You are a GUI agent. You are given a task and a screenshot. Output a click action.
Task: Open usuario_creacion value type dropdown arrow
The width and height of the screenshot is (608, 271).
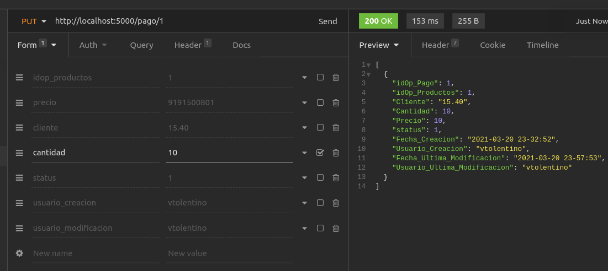click(304, 203)
